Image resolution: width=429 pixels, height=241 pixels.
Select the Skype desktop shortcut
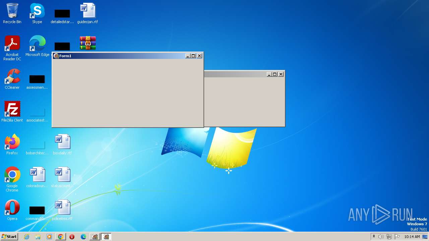[37, 13]
